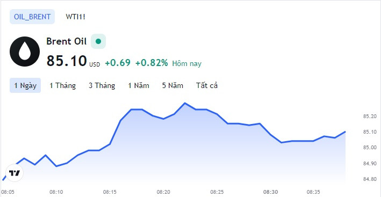This screenshot has height=197, width=381.
Task: Click the 08:15 time axis label
Action: [110, 192]
